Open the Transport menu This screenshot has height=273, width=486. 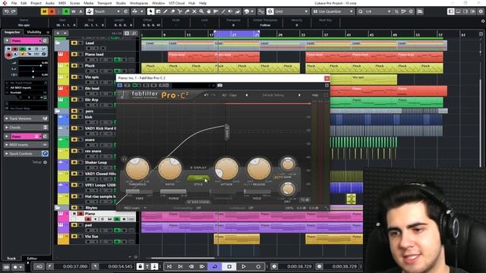click(x=105, y=3)
